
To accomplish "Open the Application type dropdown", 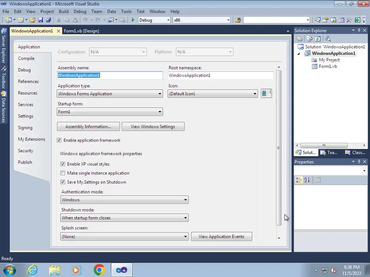I will [110, 93].
